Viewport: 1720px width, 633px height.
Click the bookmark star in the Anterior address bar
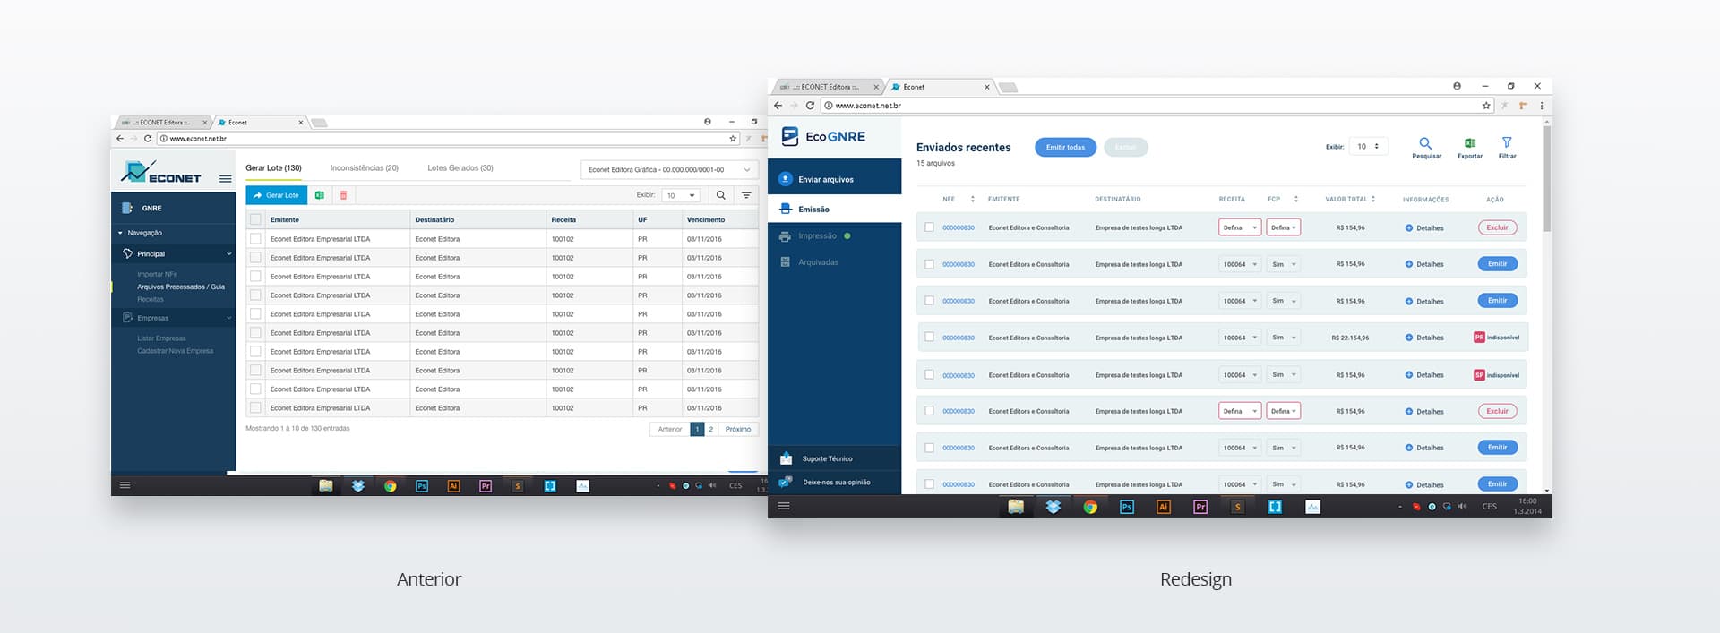coord(733,139)
